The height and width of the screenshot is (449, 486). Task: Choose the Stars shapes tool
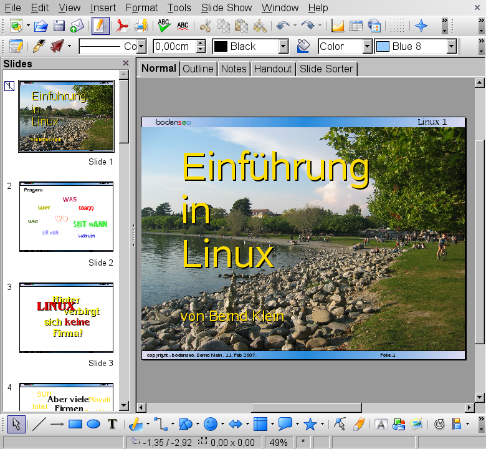tap(310, 424)
